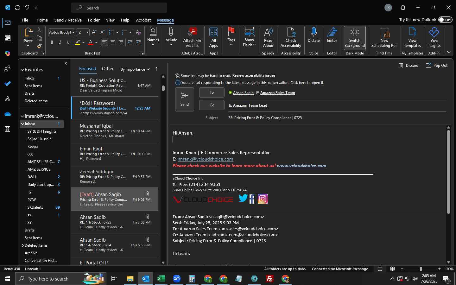Open Attach File via Link
This screenshot has height=285, width=456.
click(x=192, y=37)
